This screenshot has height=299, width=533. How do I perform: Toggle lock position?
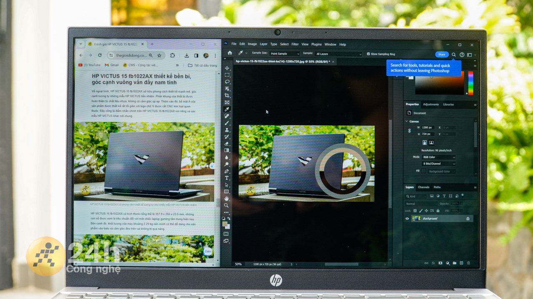(426, 211)
